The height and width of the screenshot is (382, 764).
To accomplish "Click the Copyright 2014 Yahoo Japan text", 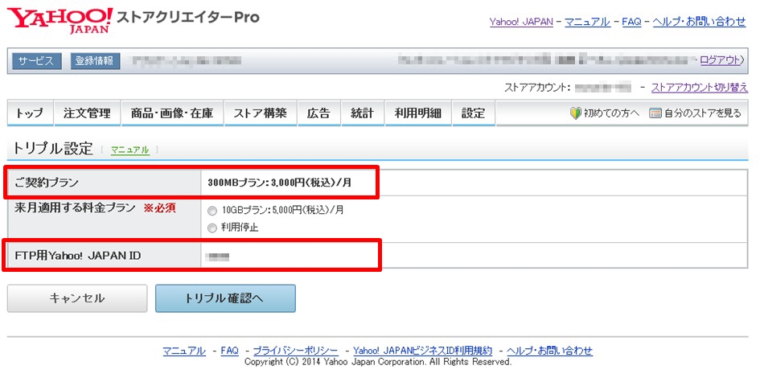I will pyautogui.click(x=378, y=363).
